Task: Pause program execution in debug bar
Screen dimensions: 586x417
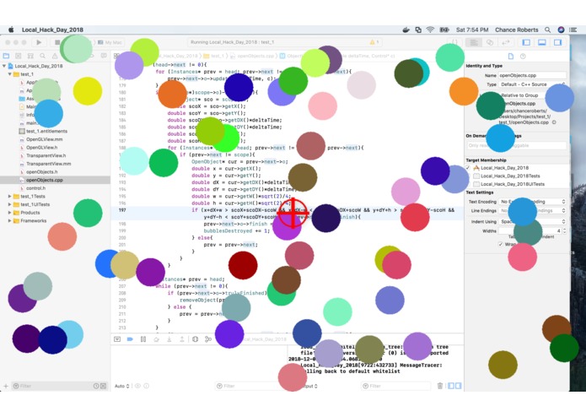Action: tap(143, 339)
